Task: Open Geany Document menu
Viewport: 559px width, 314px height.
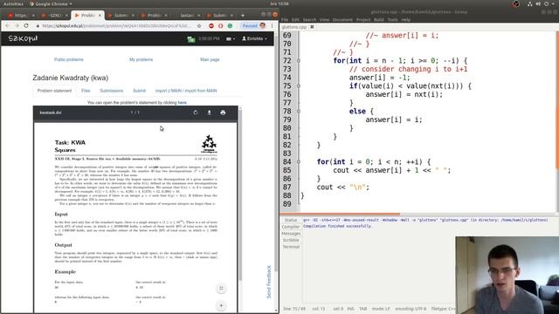Action: click(342, 19)
